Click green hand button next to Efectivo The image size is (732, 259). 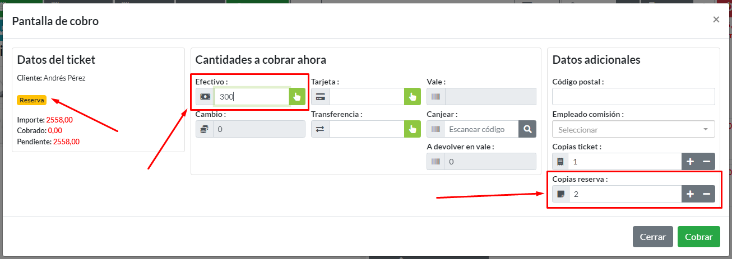pyautogui.click(x=297, y=97)
